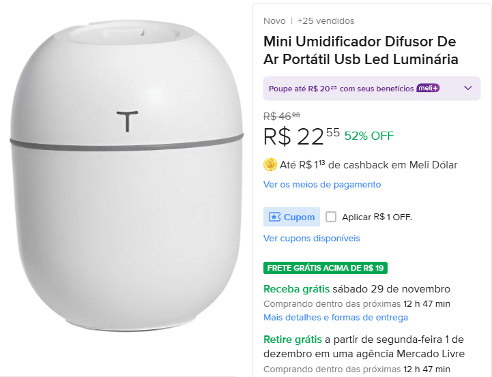Open Ver os meios de pagamento link
492x377 pixels.
click(x=322, y=185)
